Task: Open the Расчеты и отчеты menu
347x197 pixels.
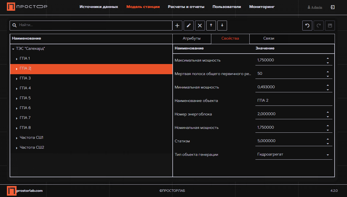Action: tap(186, 7)
